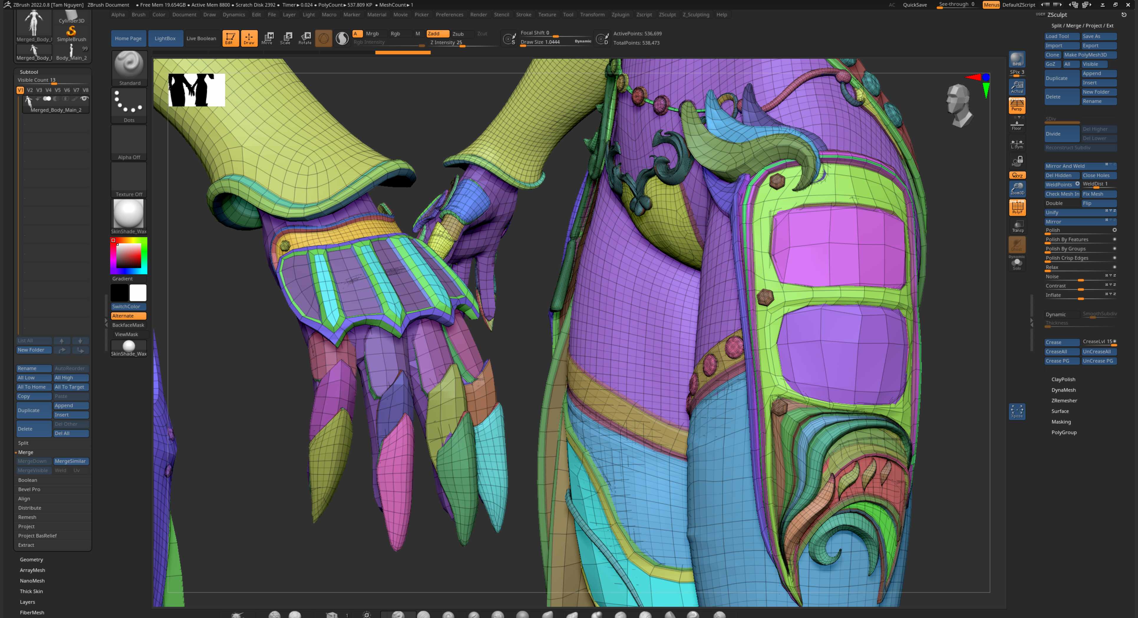Turn off Alternate color option
Viewport: 1138px width, 618px height.
128,316
